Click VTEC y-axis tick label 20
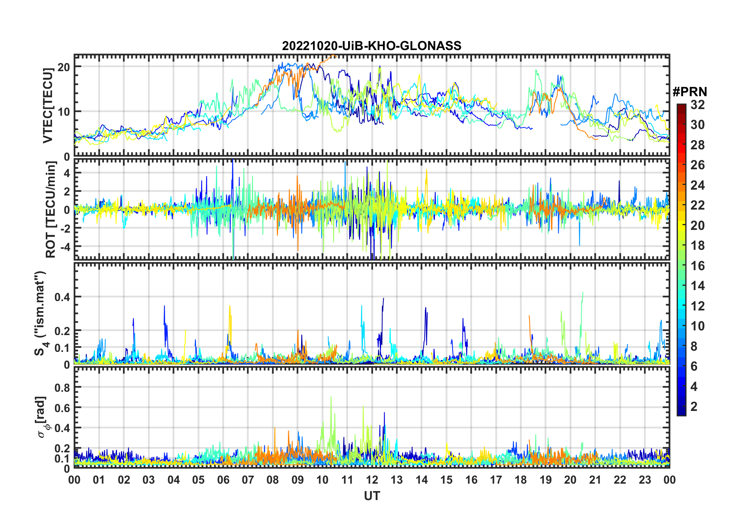This screenshot has height=520, width=744. point(64,67)
